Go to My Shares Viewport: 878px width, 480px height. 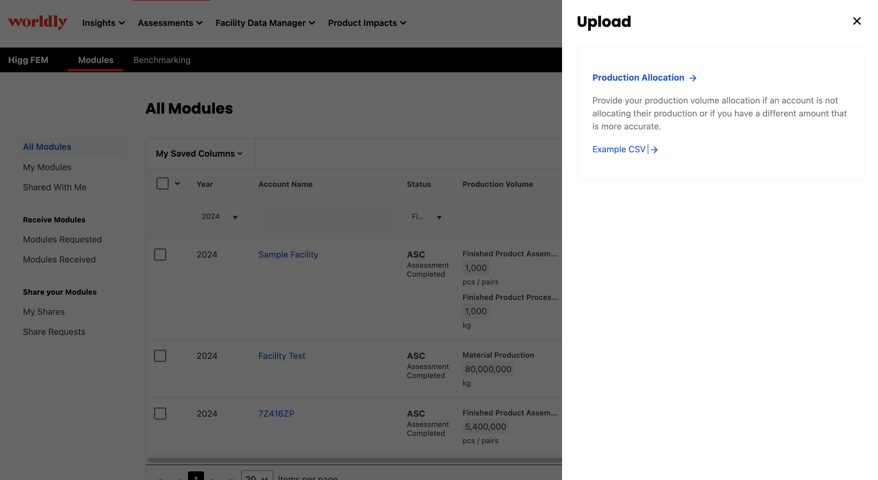tap(44, 311)
